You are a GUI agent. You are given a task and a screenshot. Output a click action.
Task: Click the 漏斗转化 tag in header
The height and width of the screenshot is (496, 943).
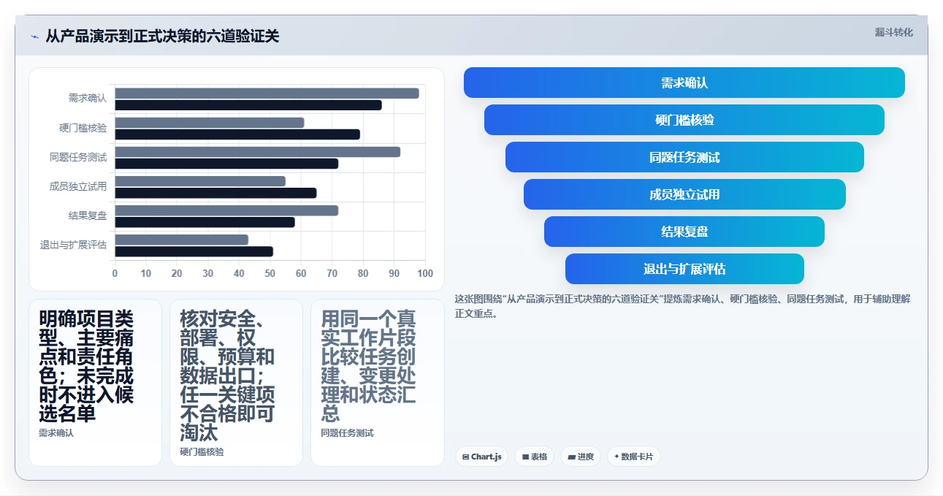894,32
